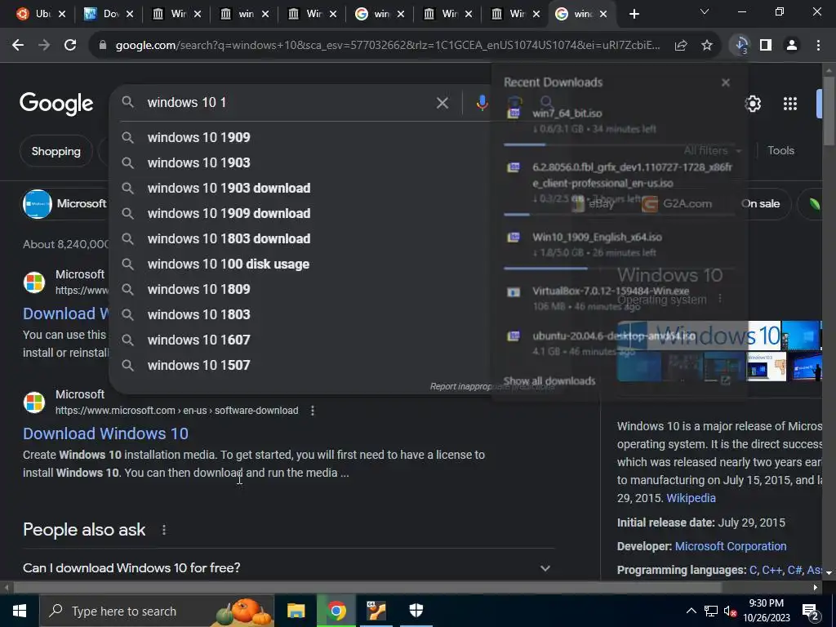Image resolution: width=836 pixels, height=627 pixels.
Task: Click Report inappropriate predictions
Action: (x=491, y=386)
